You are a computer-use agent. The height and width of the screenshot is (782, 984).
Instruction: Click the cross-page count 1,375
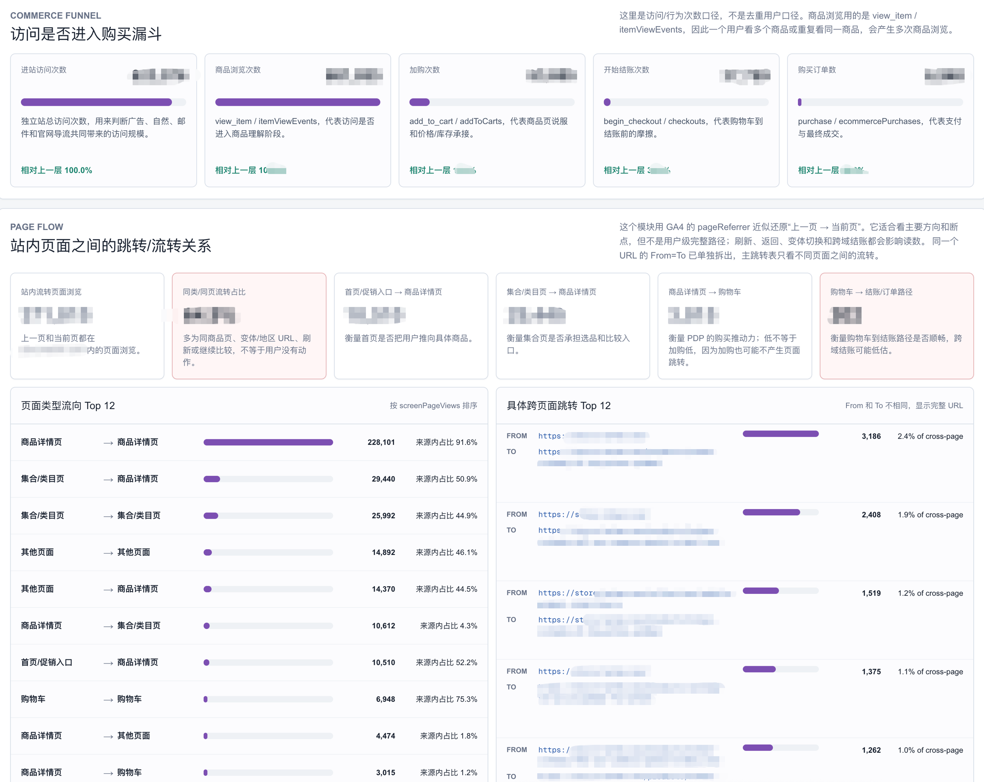[871, 672]
